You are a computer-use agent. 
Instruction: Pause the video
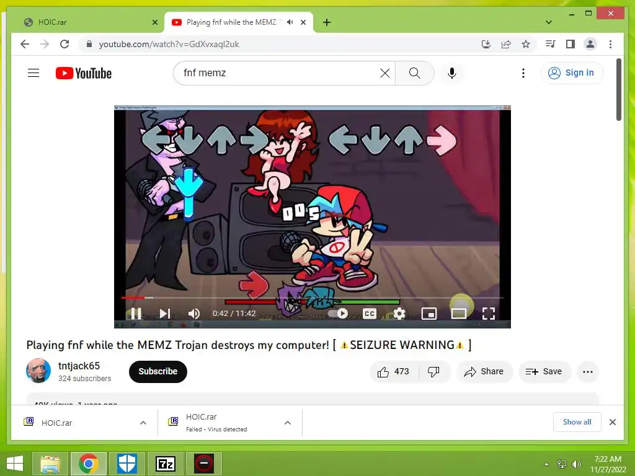pyautogui.click(x=136, y=313)
